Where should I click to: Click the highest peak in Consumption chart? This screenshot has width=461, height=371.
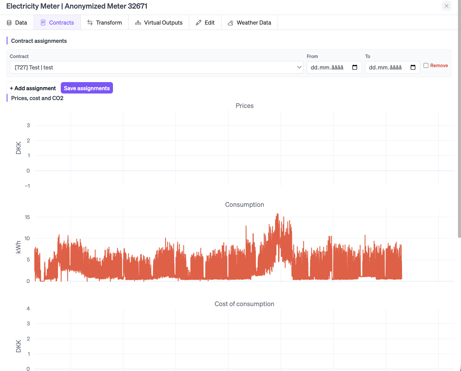278,214
